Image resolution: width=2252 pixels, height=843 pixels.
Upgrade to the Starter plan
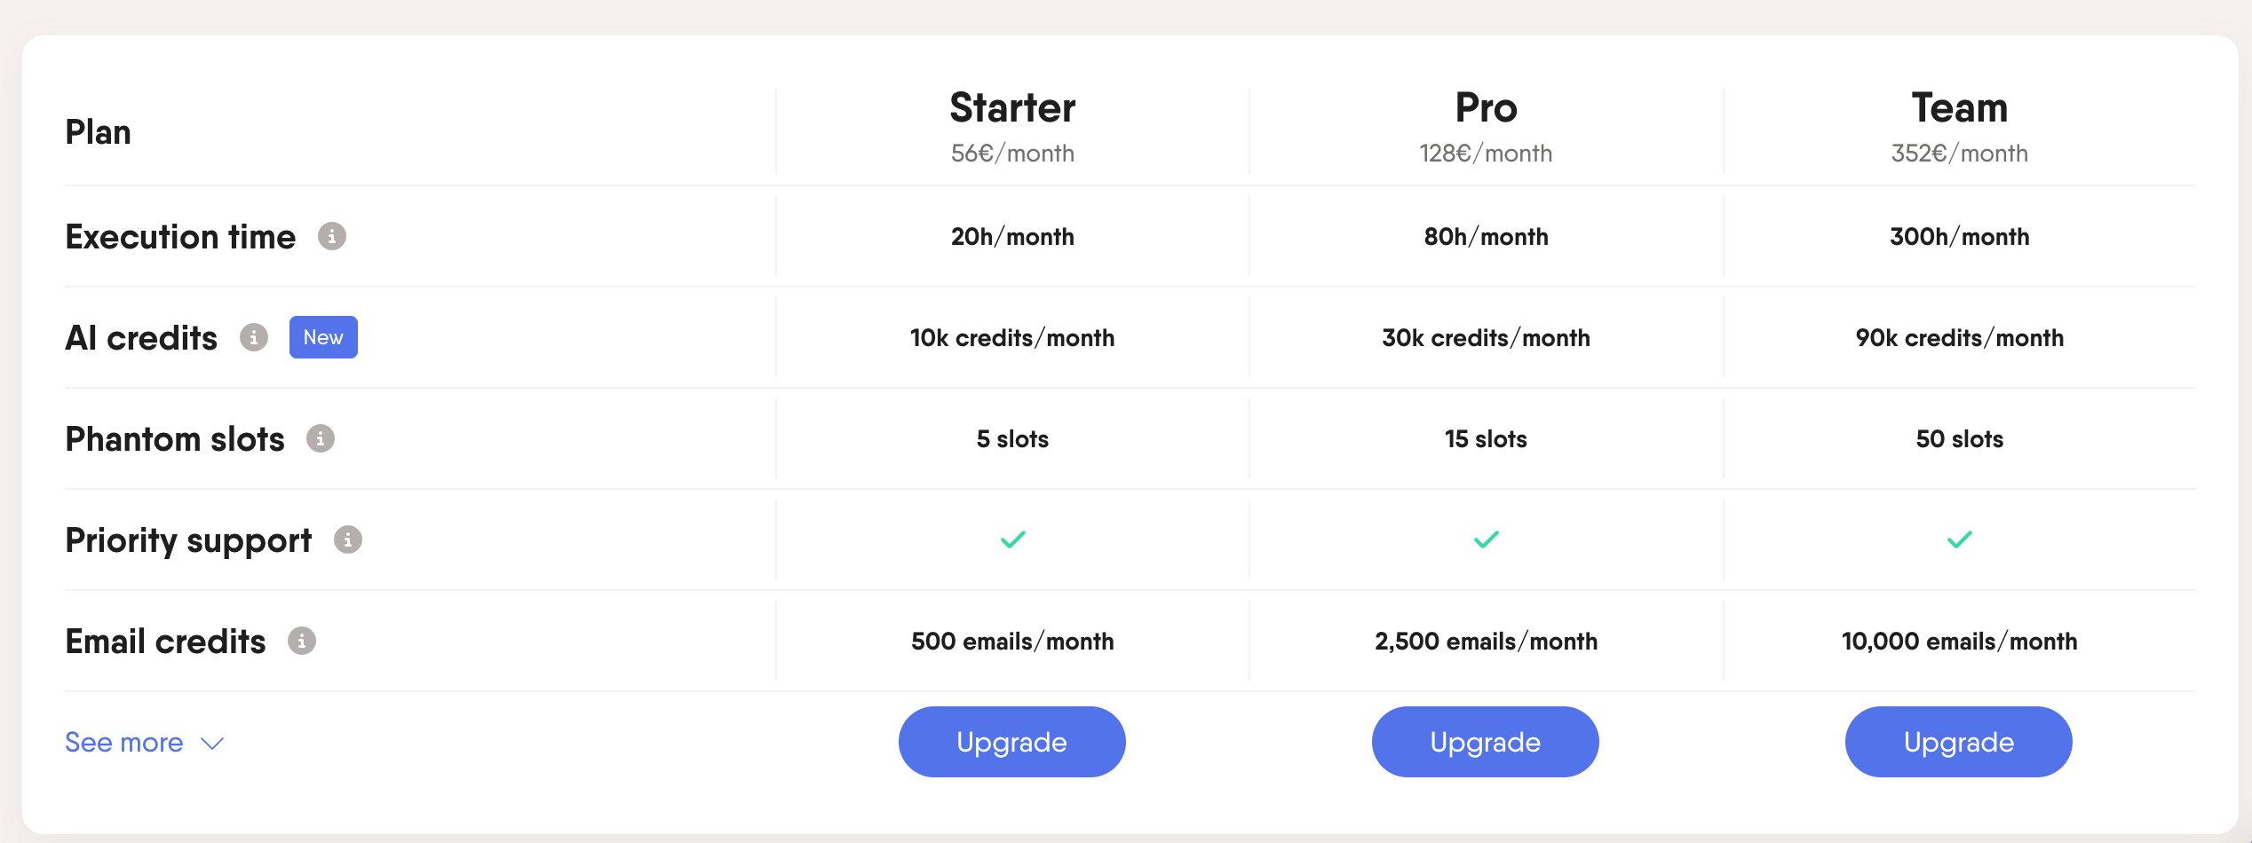point(1011,742)
